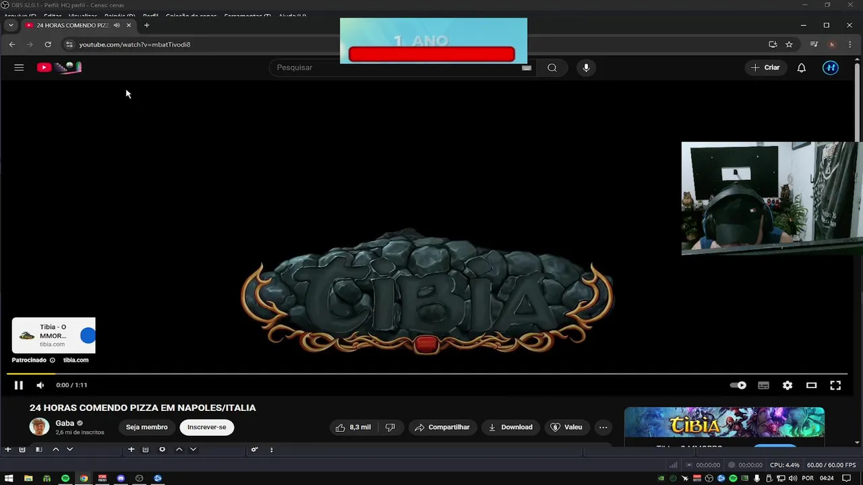The image size is (863, 485).
Task: Open media controls icon in browser toolbar
Action: pyautogui.click(x=814, y=44)
